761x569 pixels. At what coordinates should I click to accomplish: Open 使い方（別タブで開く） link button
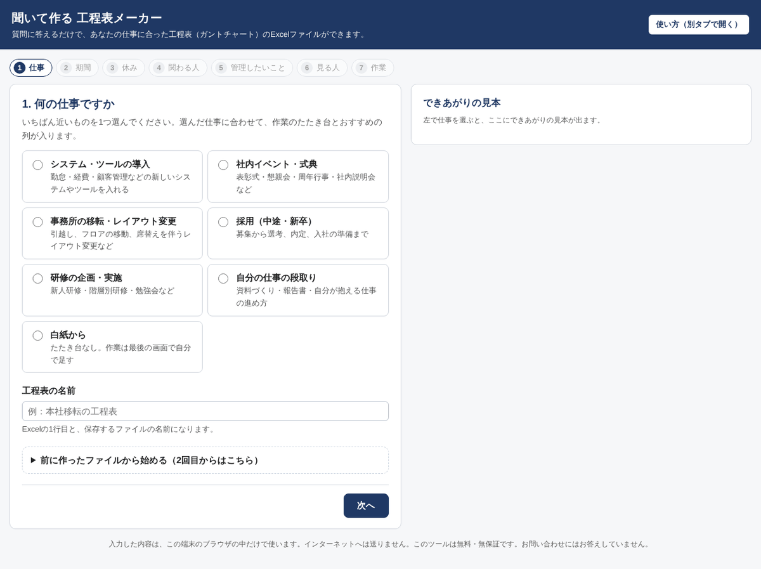[698, 25]
